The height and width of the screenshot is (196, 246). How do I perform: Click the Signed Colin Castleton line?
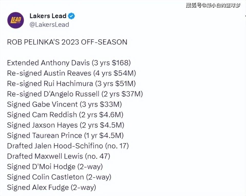pyautogui.click(x=59, y=177)
